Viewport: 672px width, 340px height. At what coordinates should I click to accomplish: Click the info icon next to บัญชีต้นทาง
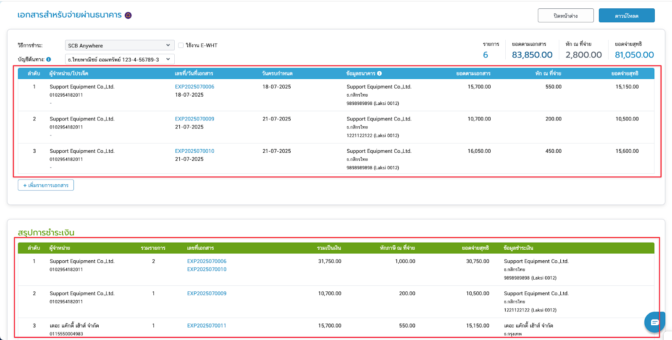tap(49, 60)
